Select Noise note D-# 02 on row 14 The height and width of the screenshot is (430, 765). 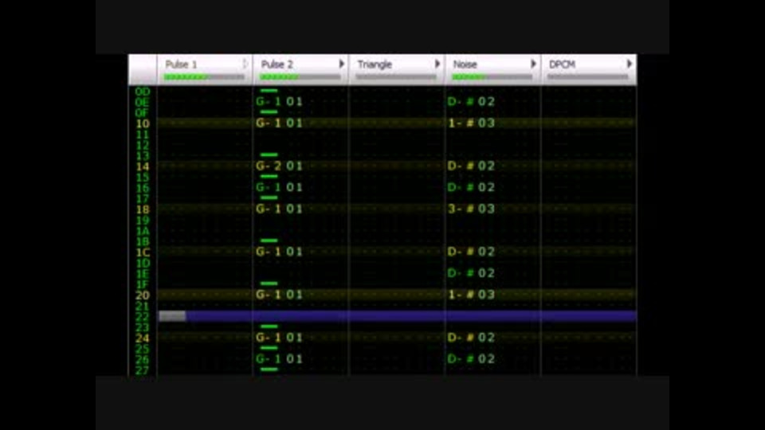click(x=471, y=166)
